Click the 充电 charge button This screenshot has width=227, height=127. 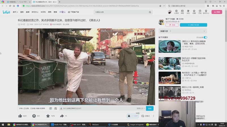click(x=172, y=25)
